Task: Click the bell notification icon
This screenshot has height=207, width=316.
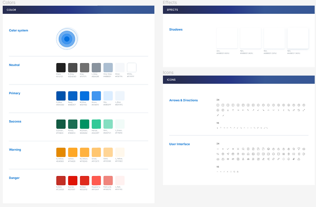Action: [289, 159]
